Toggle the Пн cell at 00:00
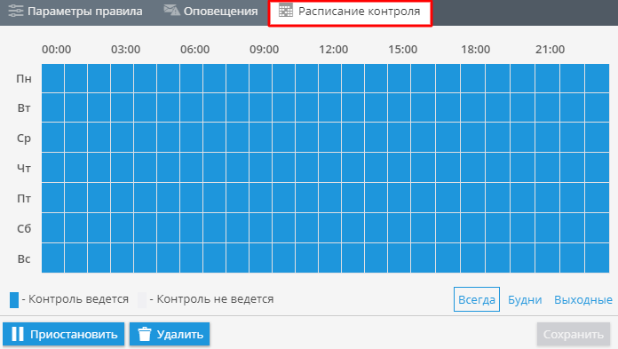618x349 pixels. [52, 78]
